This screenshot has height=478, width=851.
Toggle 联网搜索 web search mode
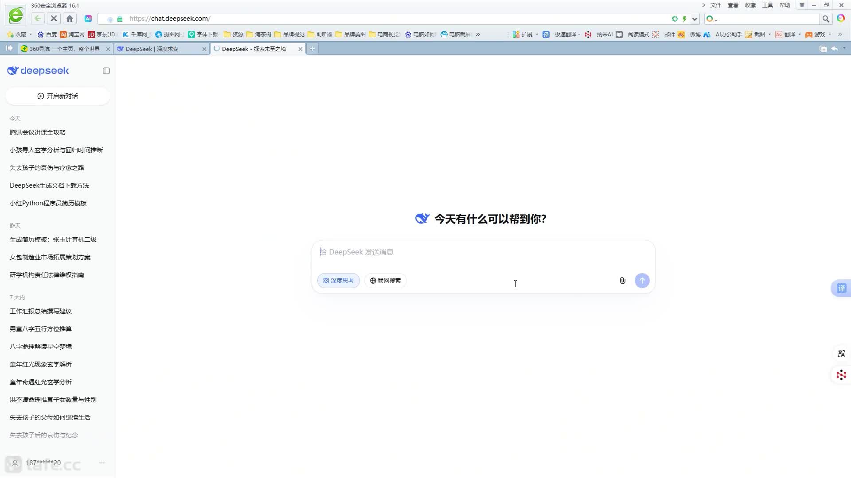[x=385, y=281]
